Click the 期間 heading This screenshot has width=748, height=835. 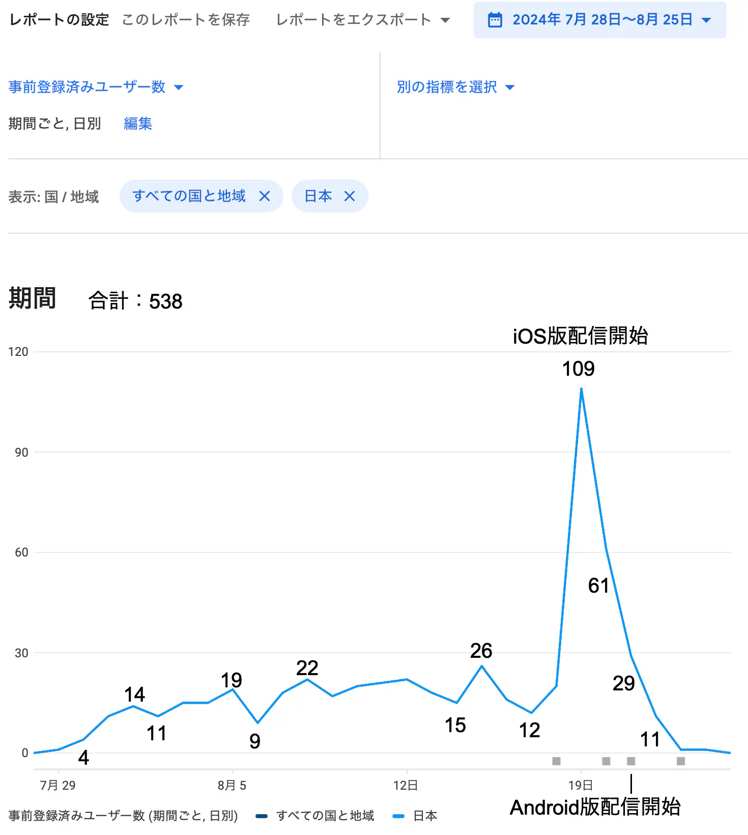point(32,298)
